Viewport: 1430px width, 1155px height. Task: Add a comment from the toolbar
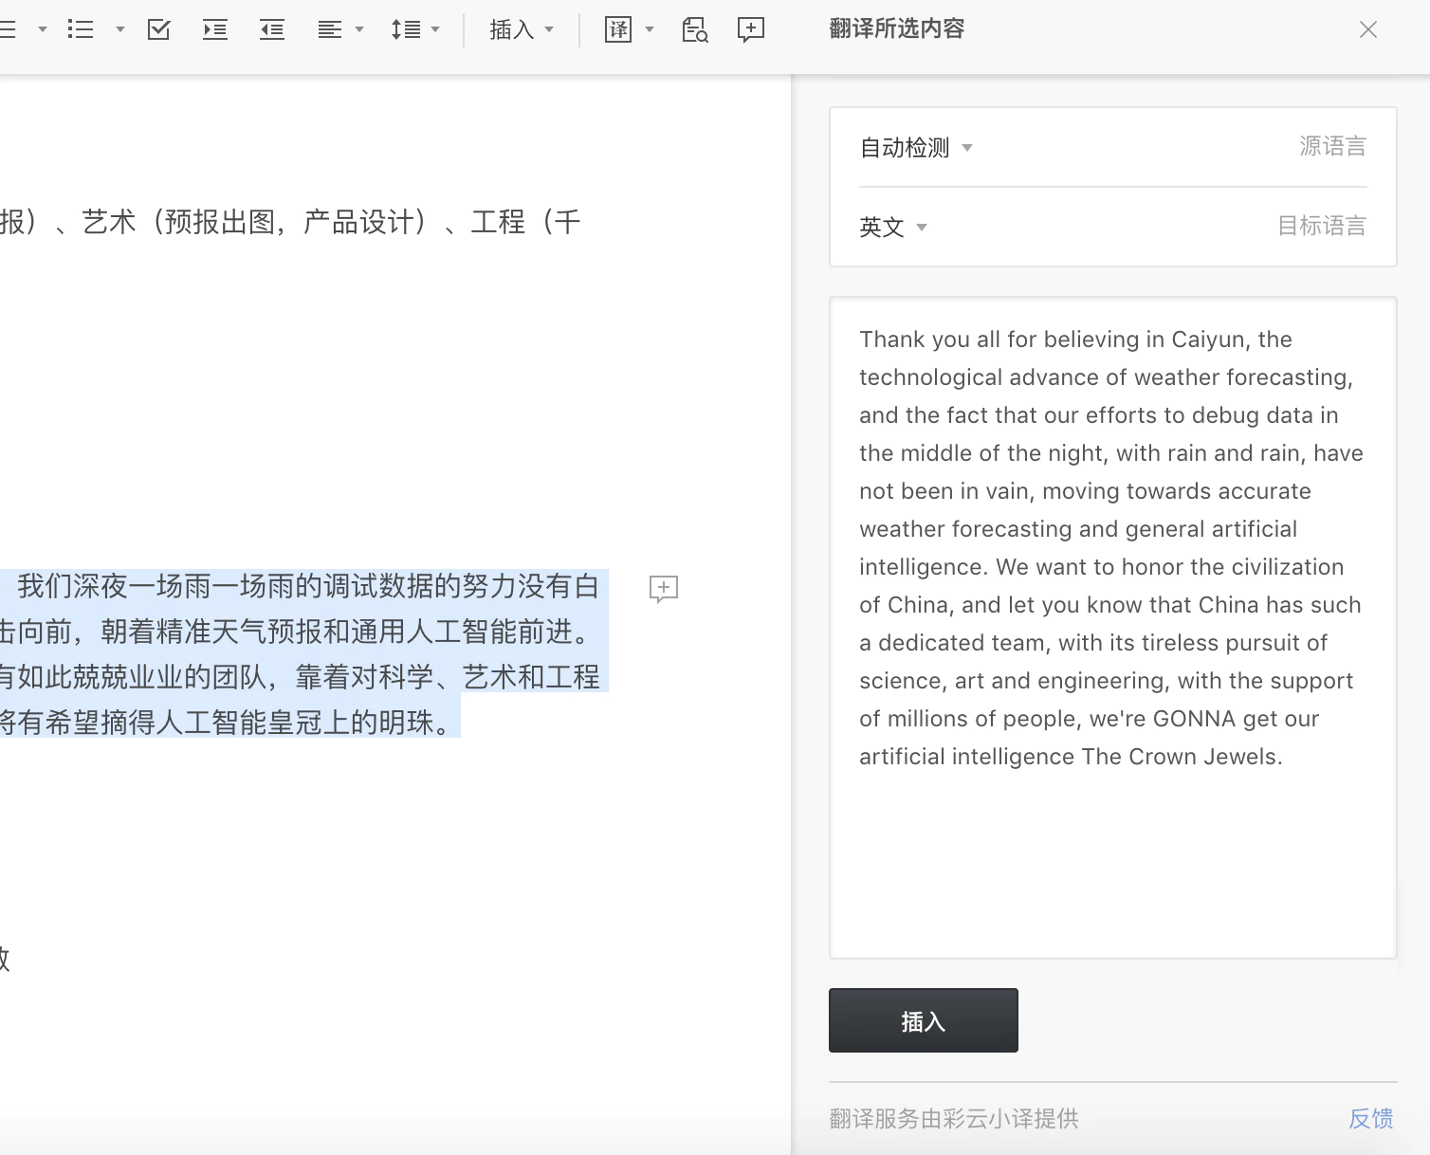pyautogui.click(x=751, y=29)
